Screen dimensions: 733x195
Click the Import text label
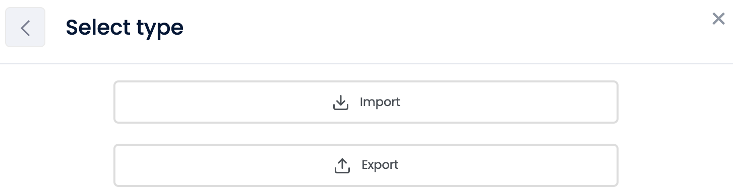(x=380, y=102)
